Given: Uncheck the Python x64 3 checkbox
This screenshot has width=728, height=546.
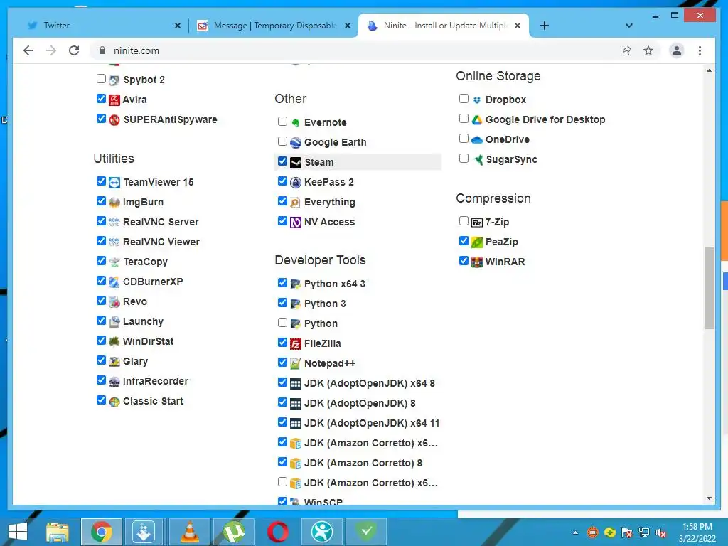Looking at the screenshot, I should [x=282, y=282].
